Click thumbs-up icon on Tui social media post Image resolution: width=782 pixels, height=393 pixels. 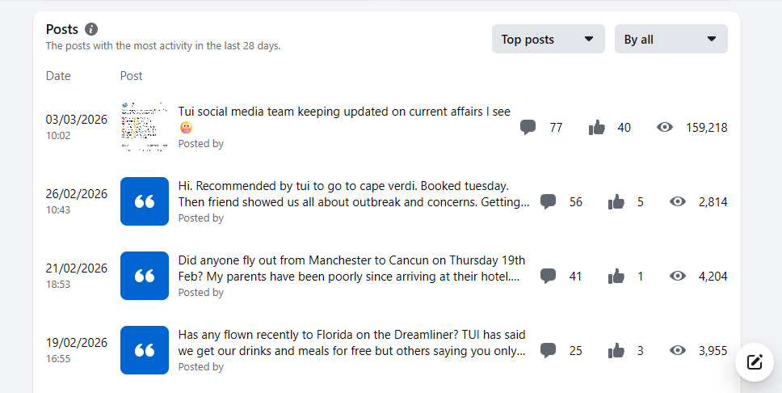tap(596, 127)
